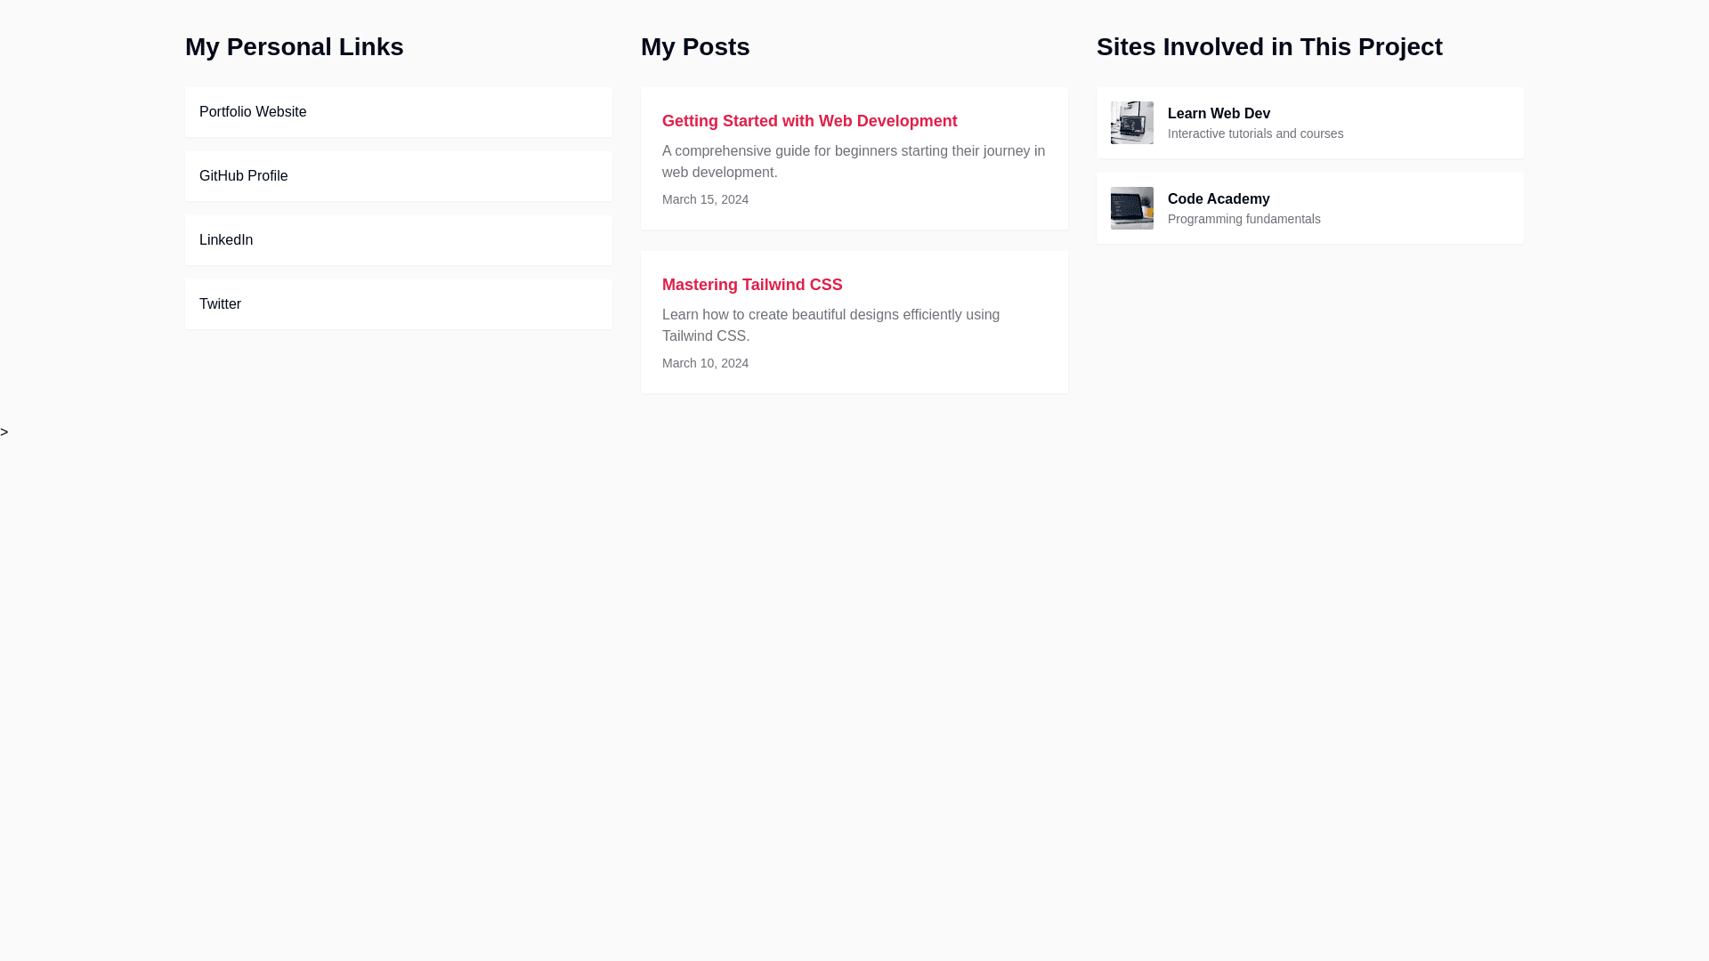Click the March 10, 2024 post date
1709x961 pixels.
[x=705, y=363]
